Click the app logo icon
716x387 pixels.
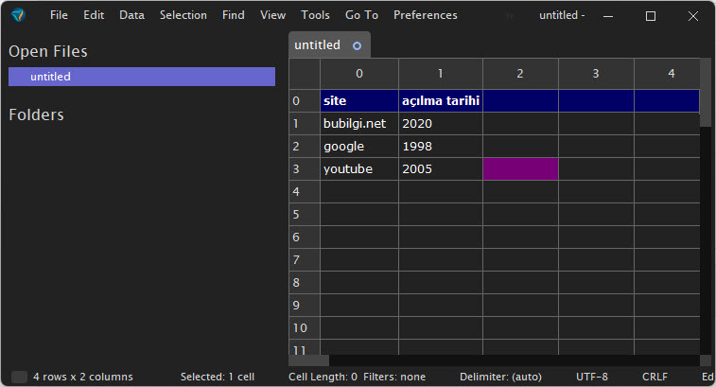coord(18,15)
